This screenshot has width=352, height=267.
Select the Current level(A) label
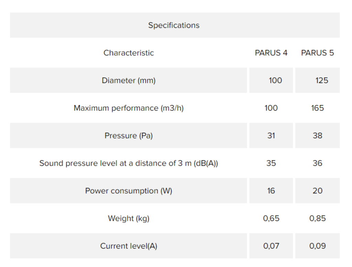pyautogui.click(x=129, y=246)
